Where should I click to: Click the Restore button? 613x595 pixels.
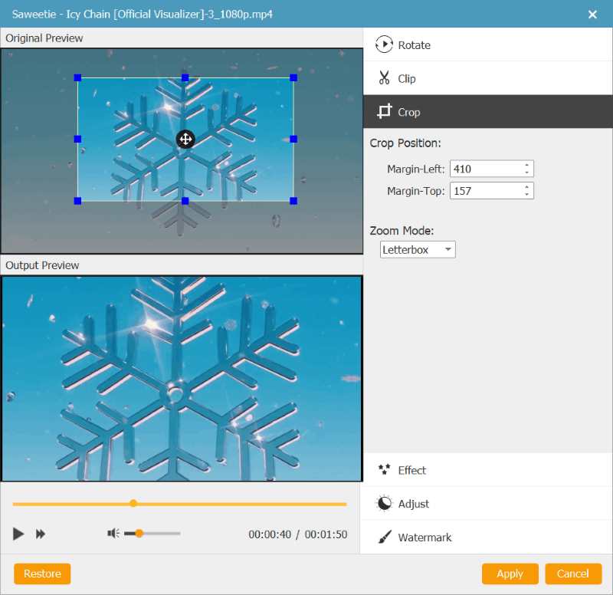(41, 574)
